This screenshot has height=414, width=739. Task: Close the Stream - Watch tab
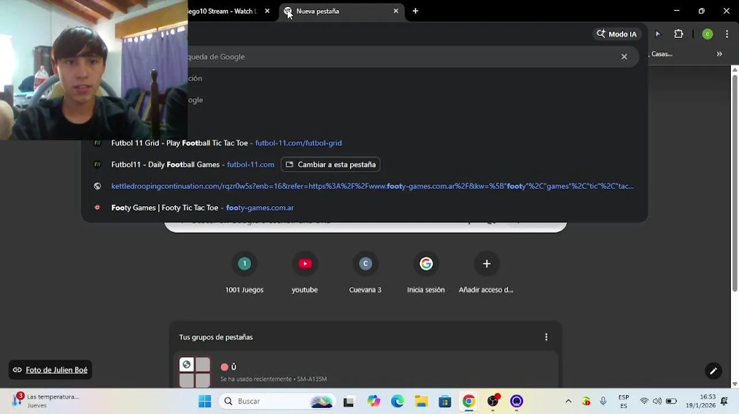tap(267, 11)
